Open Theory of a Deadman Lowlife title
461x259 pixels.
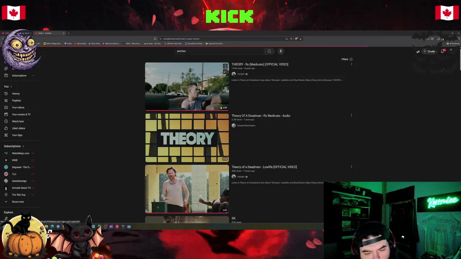click(264, 167)
